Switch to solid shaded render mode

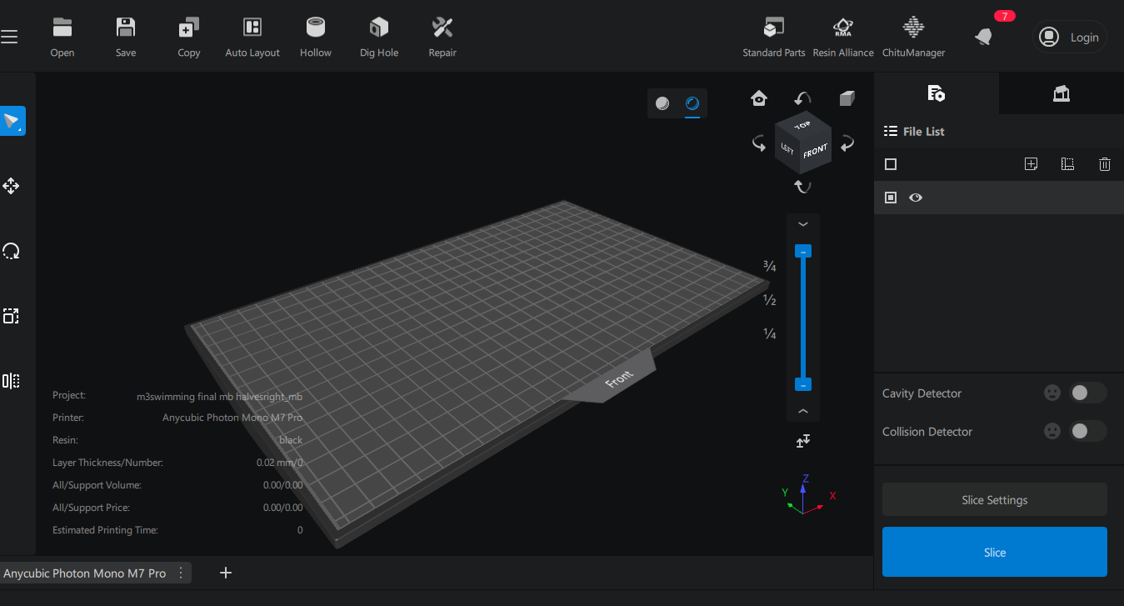pyautogui.click(x=662, y=103)
